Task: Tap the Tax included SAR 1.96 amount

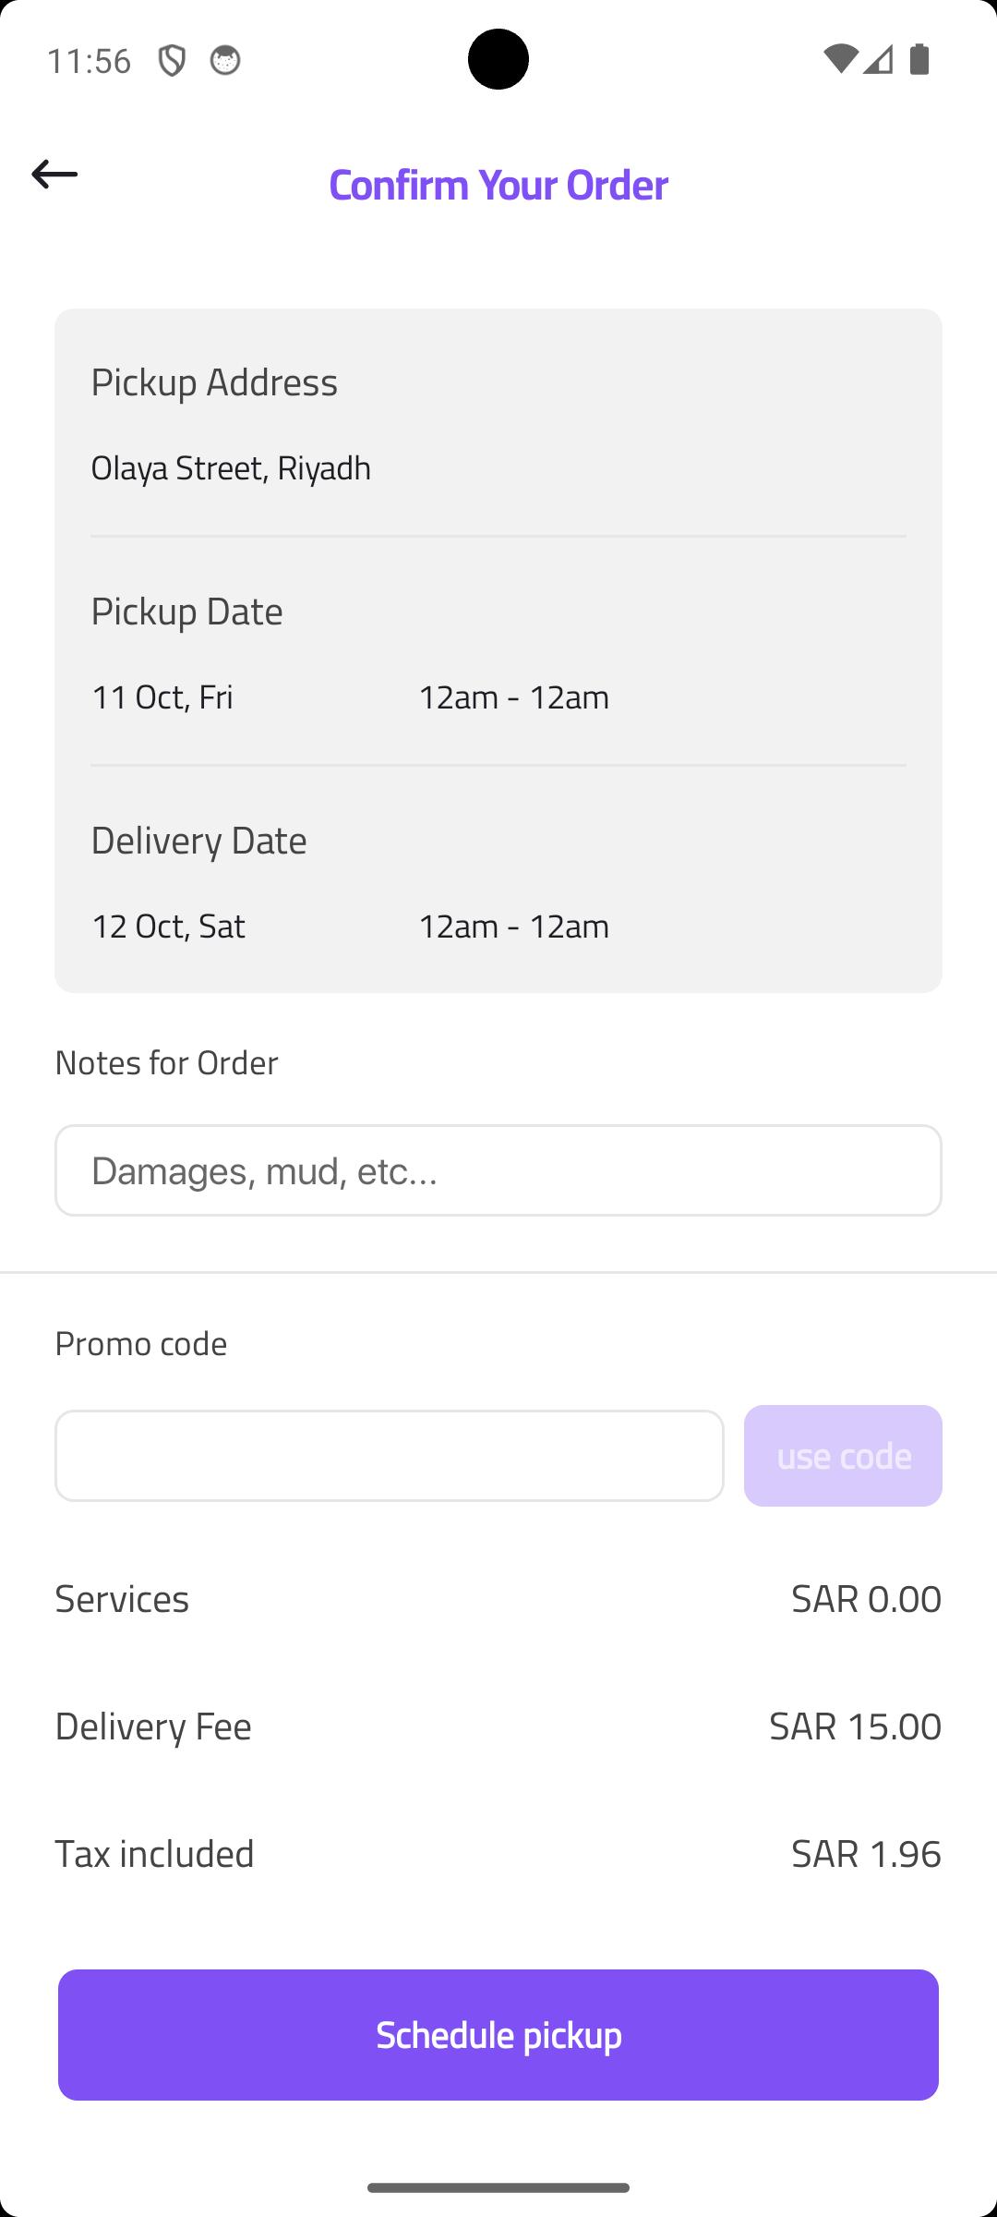Action: 866,1853
